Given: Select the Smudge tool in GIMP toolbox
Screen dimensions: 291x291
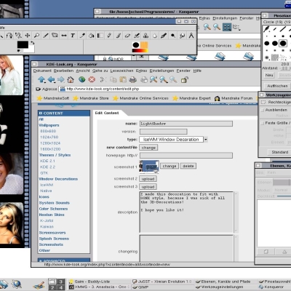Looking at the screenshot, I should point(182,36).
